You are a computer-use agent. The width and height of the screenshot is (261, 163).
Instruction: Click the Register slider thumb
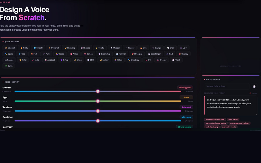tap(98, 121)
